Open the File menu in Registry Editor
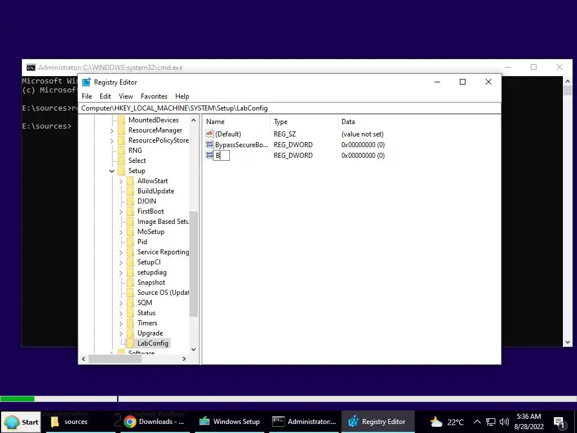This screenshot has height=433, width=577. tap(87, 96)
